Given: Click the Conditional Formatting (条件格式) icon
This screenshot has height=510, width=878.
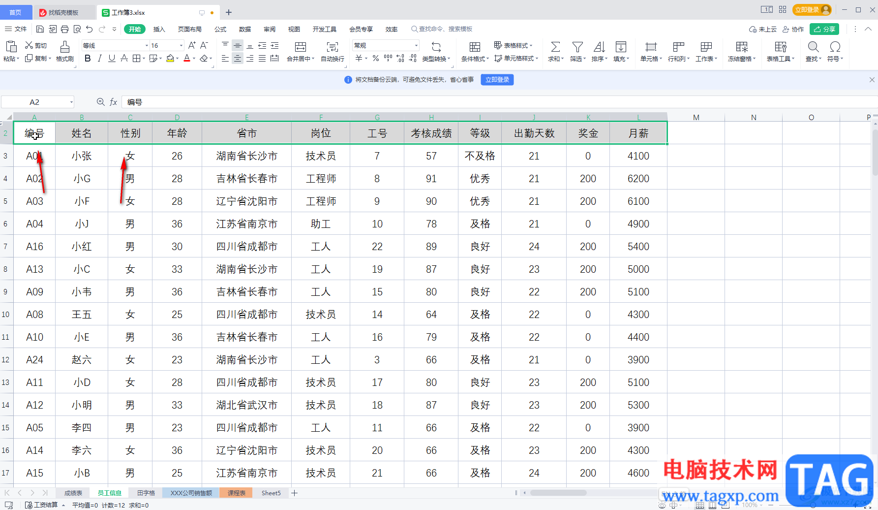Looking at the screenshot, I should pos(475,47).
